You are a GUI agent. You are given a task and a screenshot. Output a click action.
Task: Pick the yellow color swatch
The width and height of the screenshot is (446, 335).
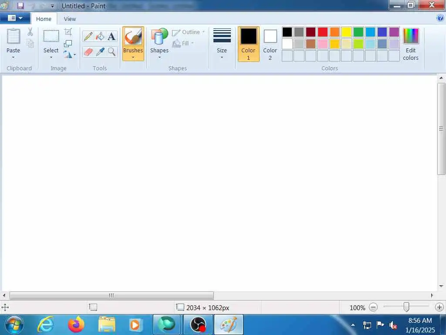coord(346,32)
